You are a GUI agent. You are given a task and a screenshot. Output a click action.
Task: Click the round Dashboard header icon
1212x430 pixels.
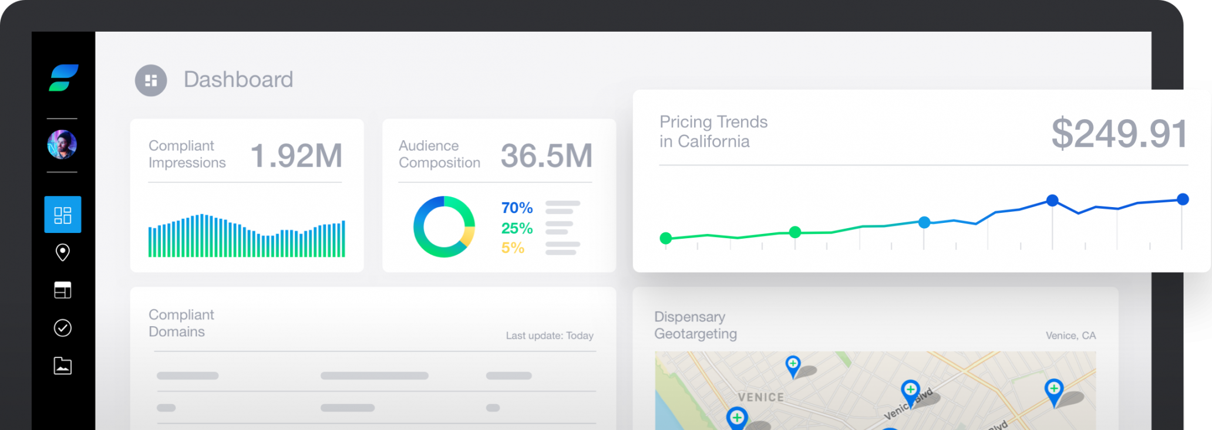point(151,80)
